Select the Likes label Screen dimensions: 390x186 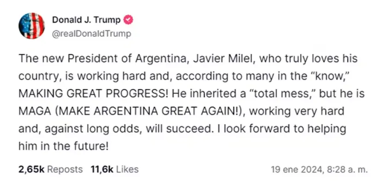pyautogui.click(x=128, y=169)
